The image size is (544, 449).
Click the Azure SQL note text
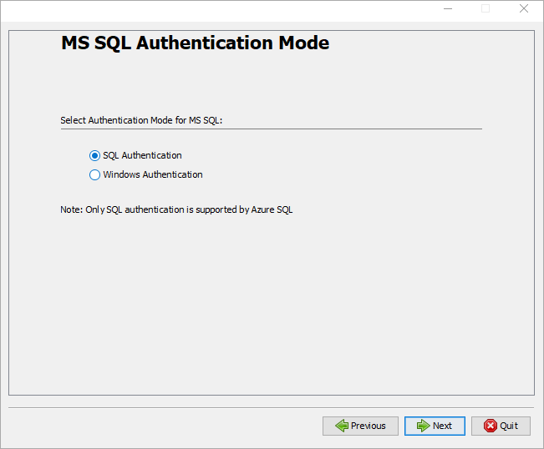tap(176, 209)
